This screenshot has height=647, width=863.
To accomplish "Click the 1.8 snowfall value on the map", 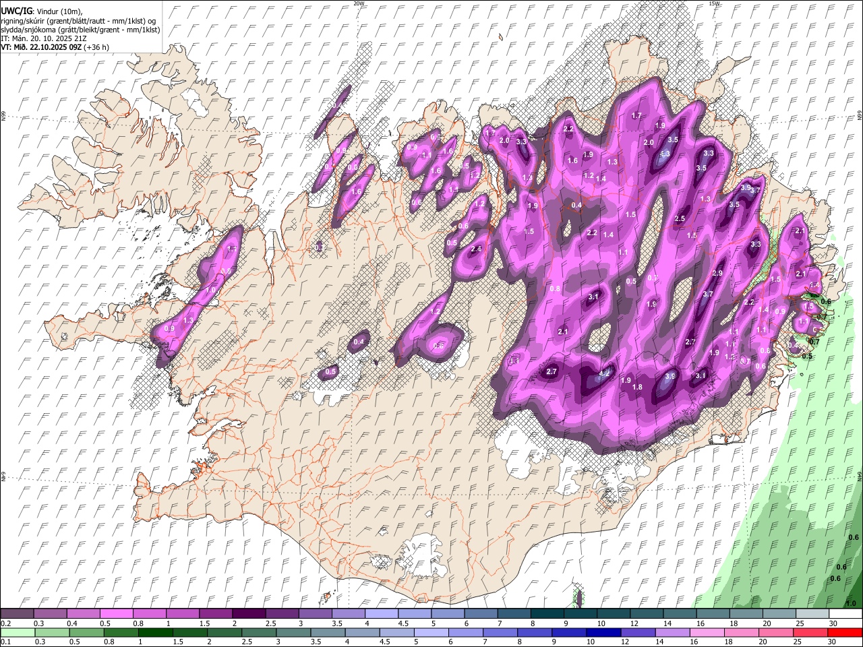I will 637,387.
